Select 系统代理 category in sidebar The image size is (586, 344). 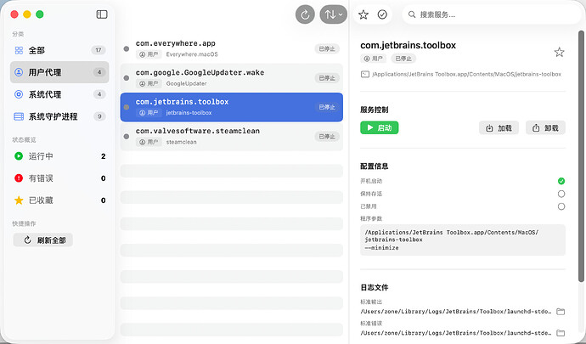click(x=59, y=94)
